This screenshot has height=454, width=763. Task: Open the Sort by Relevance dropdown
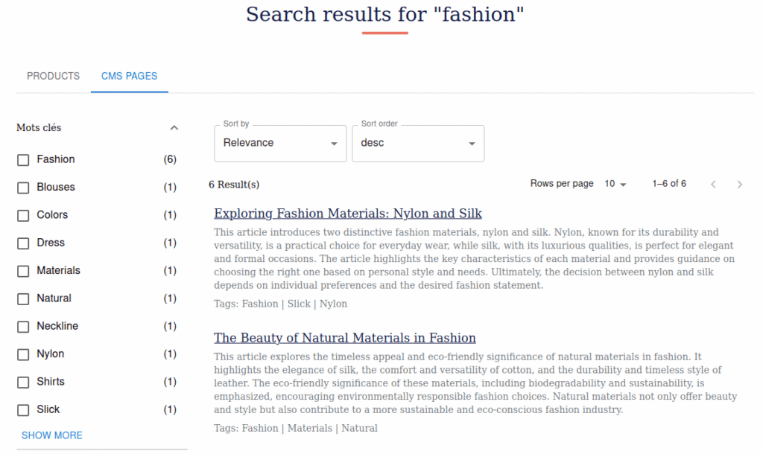[279, 144]
